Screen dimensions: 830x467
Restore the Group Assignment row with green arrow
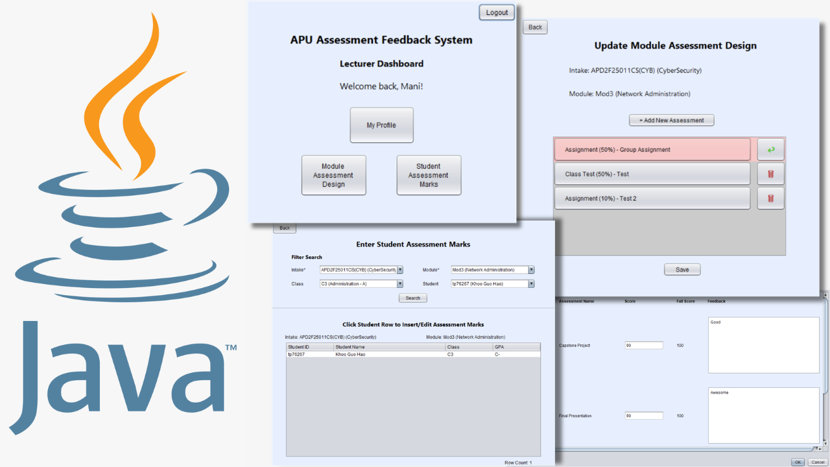[x=771, y=150]
